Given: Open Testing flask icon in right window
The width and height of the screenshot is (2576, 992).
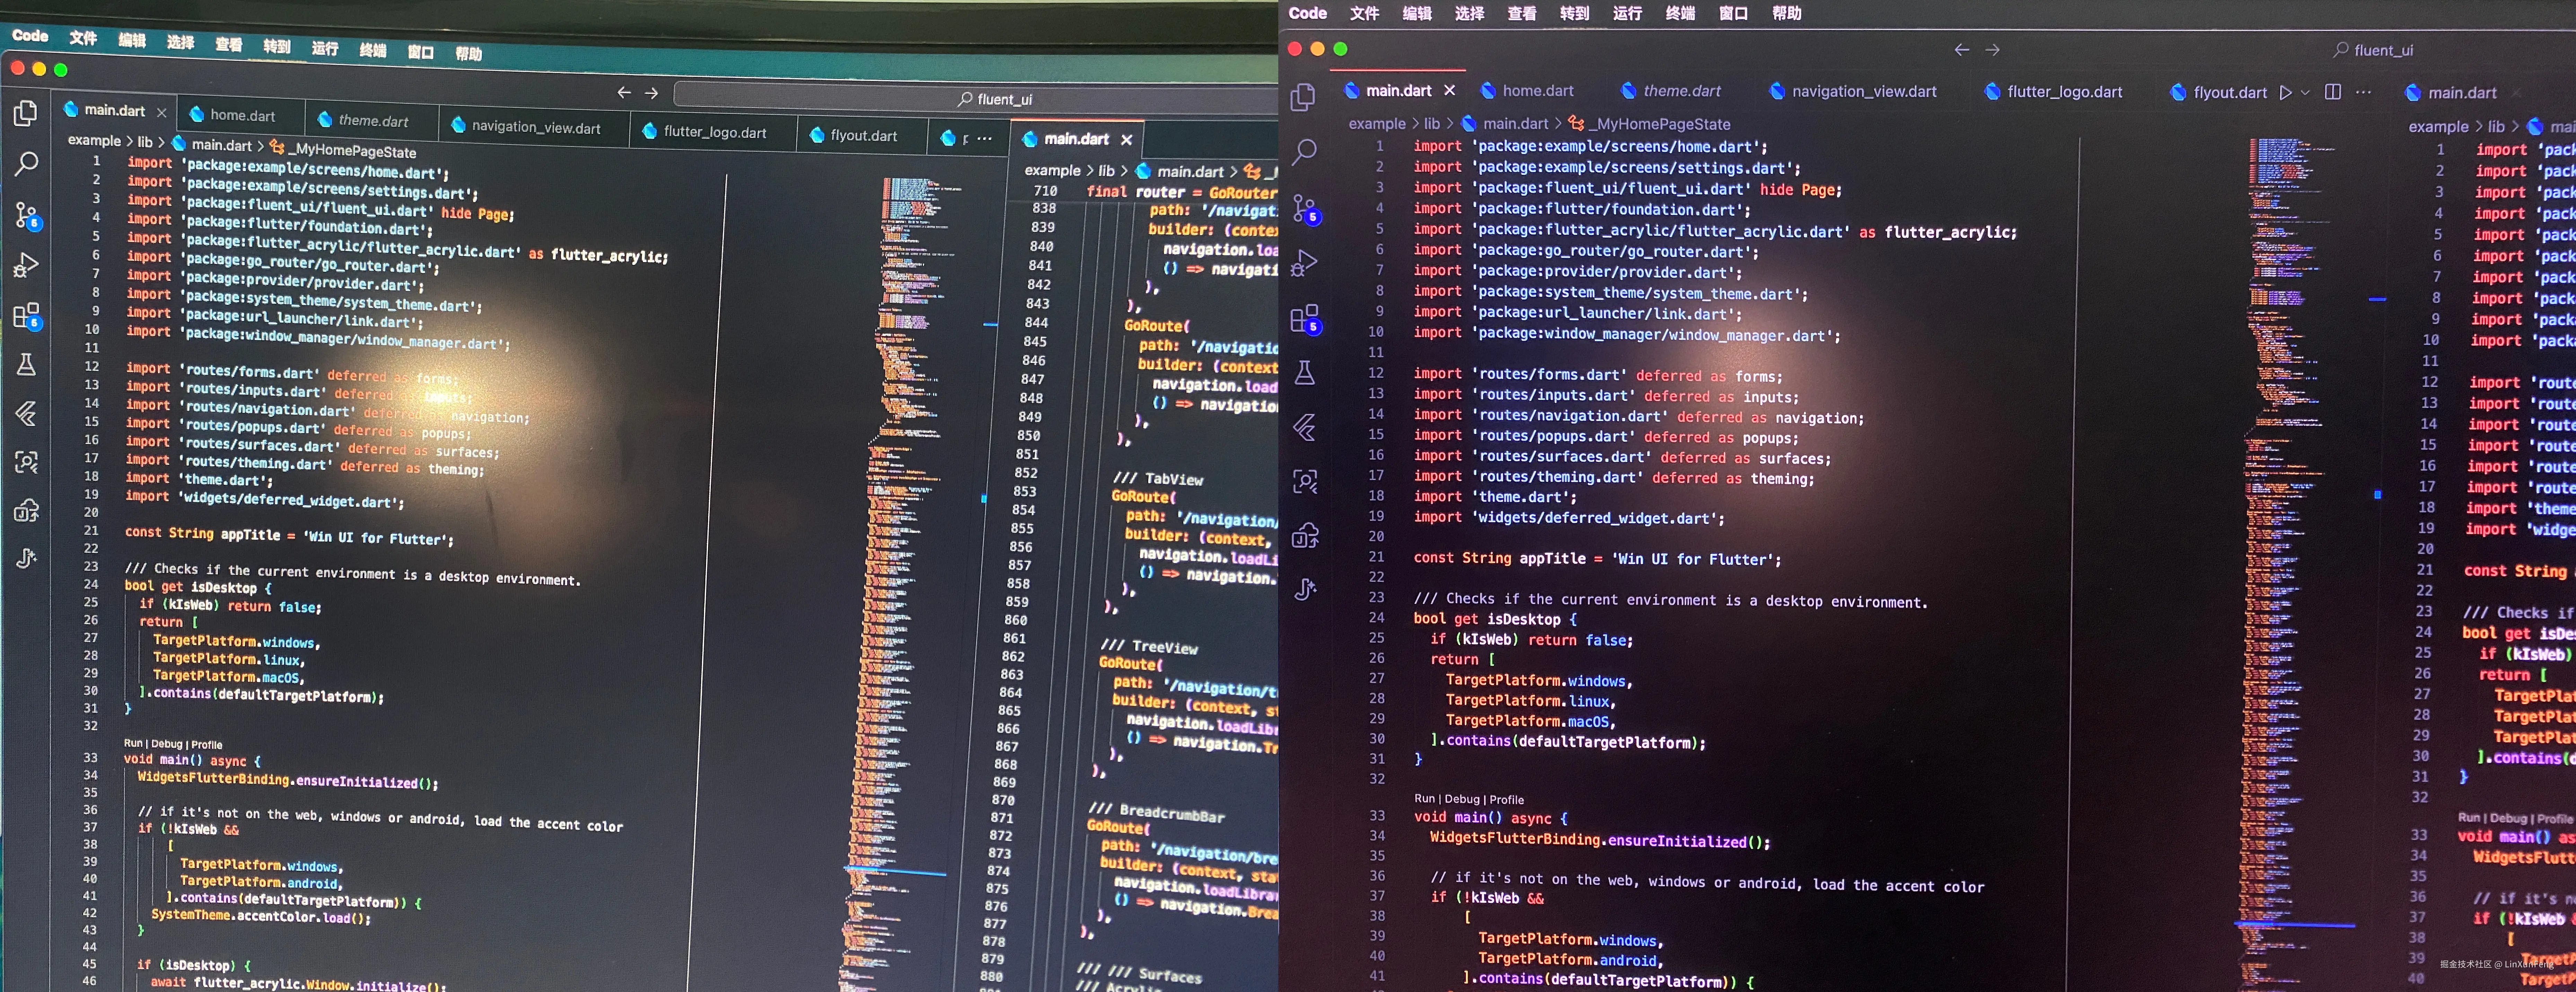Looking at the screenshot, I should tap(1304, 373).
